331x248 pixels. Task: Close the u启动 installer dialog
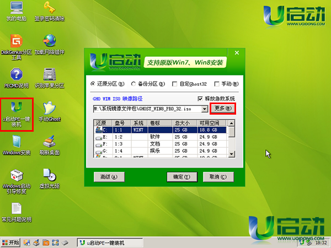coord(237,53)
